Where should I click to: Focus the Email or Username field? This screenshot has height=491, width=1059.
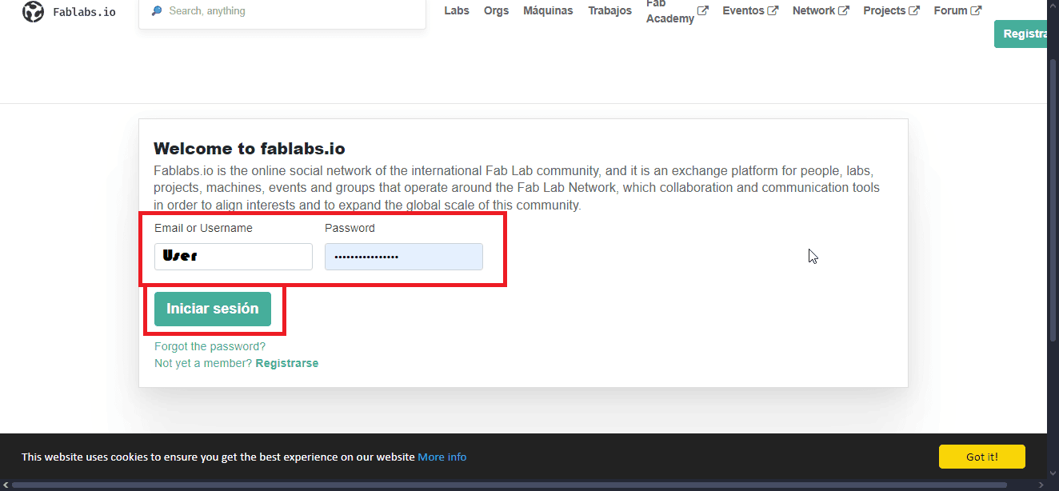click(234, 257)
